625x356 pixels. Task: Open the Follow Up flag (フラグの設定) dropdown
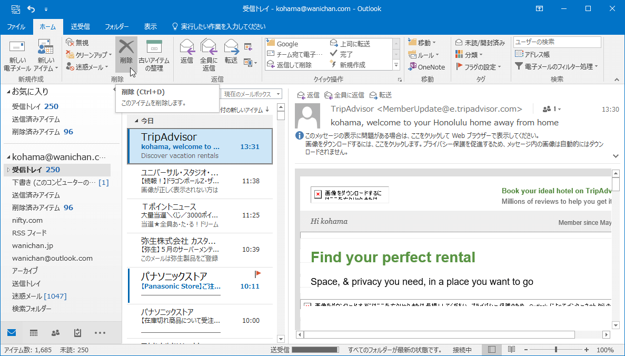click(478, 67)
